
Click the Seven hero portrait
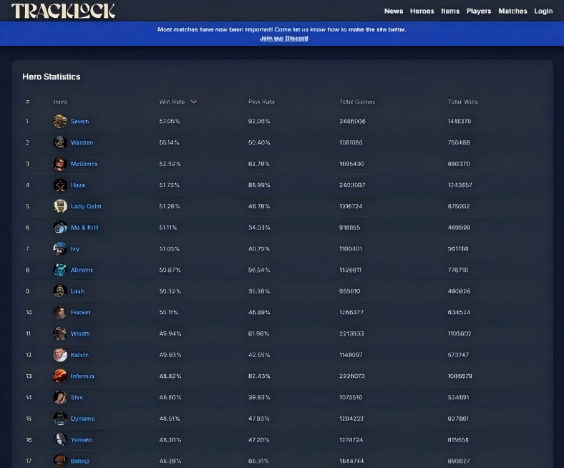pyautogui.click(x=60, y=121)
